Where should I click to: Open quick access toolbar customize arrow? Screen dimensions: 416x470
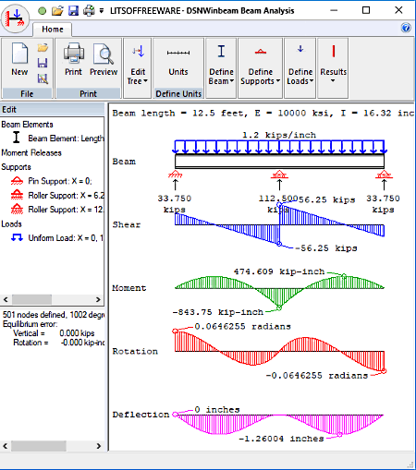click(x=102, y=11)
